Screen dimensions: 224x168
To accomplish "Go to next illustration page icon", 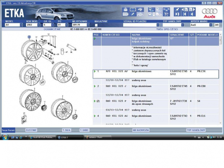I will click(x=192, y=9).
